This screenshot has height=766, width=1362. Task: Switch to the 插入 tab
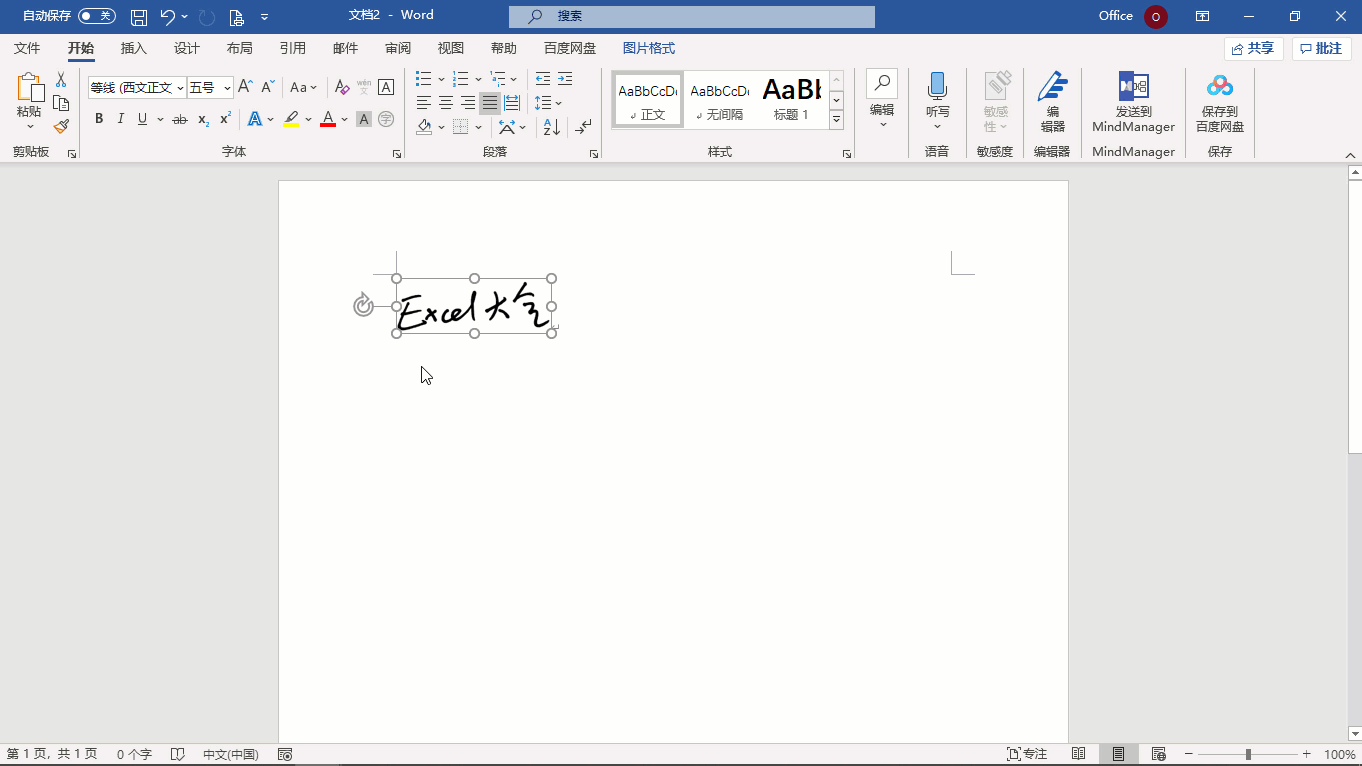[x=133, y=48]
